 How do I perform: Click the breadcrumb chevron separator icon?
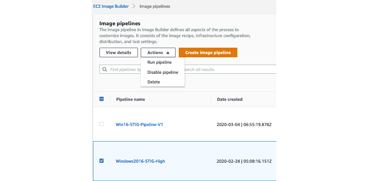[134, 6]
